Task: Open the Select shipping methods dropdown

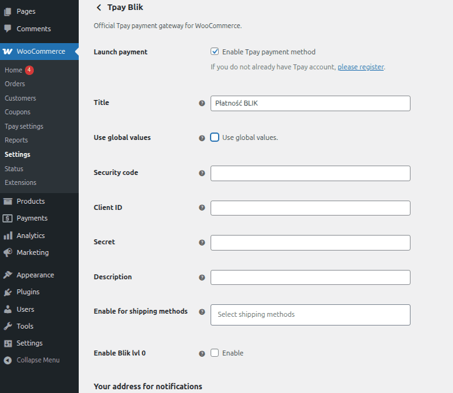Action: [x=310, y=314]
